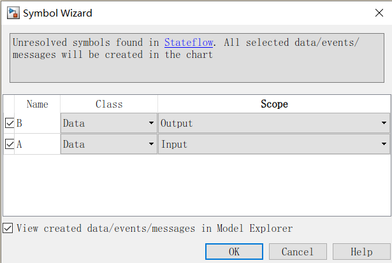This screenshot has height=263, width=392.
Task: Click the Name column header
Action: click(38, 104)
